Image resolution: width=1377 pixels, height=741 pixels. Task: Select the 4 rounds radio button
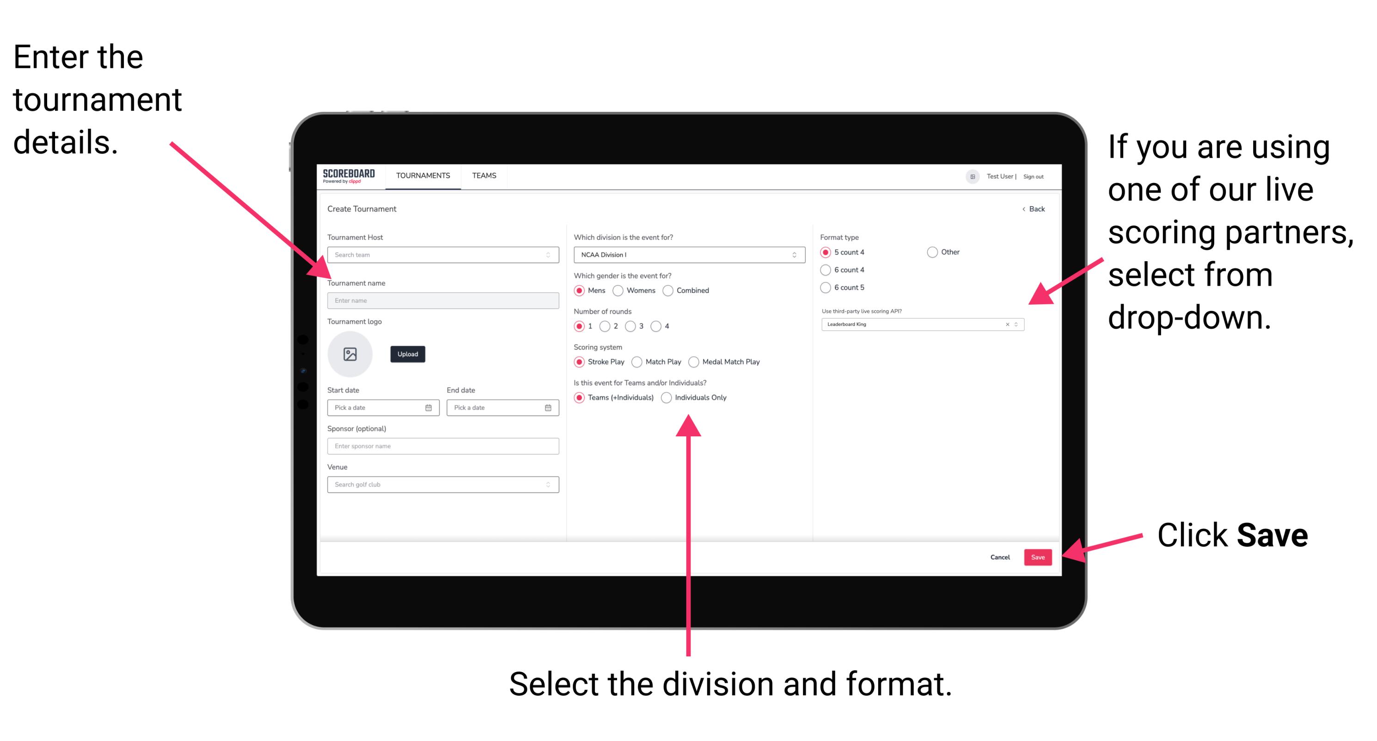[x=663, y=326]
